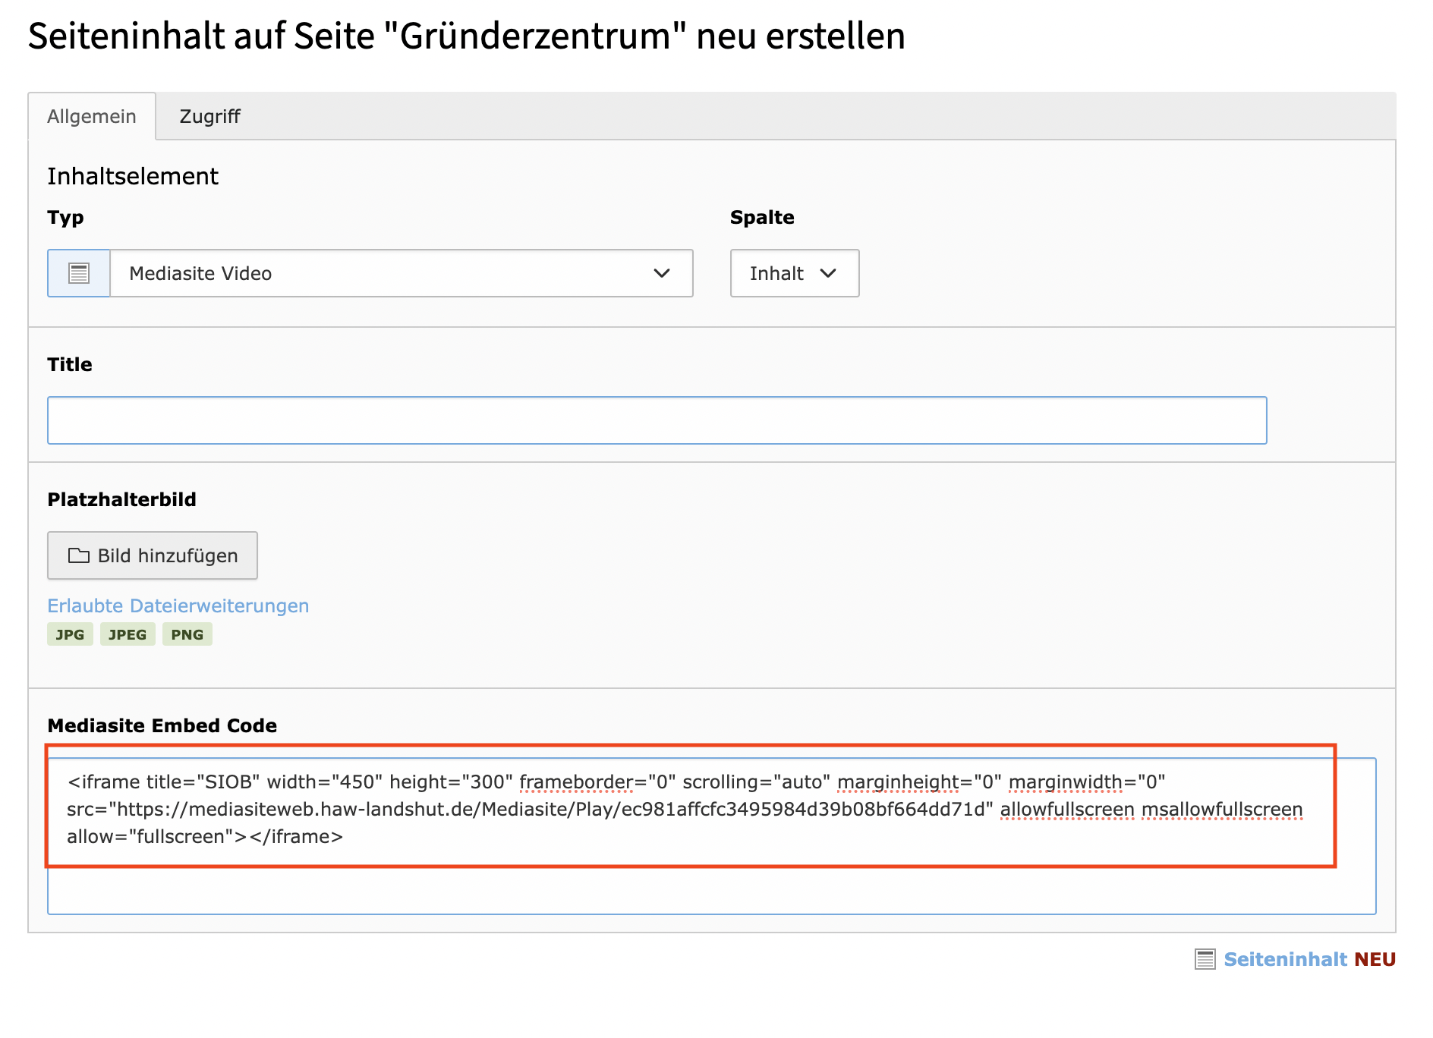Screen dimensions: 1433x1038
Task: Click the folder icon in Bild hinzufügen
Action: coord(79,555)
